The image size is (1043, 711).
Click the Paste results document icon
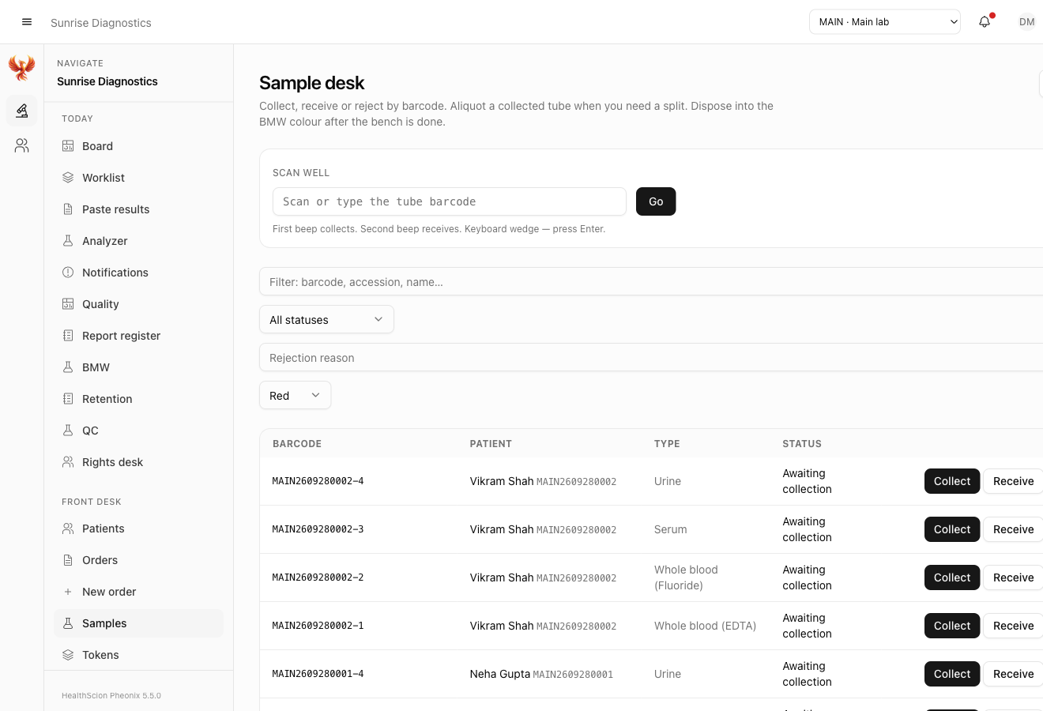68,209
